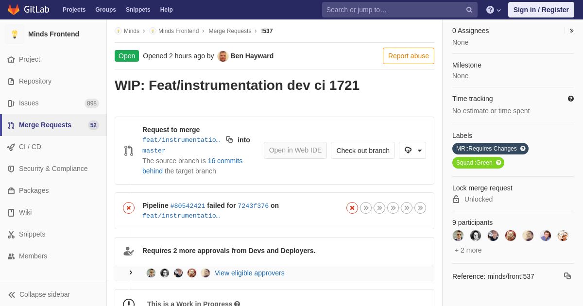Open Snippets in the left sidebar

click(53, 234)
